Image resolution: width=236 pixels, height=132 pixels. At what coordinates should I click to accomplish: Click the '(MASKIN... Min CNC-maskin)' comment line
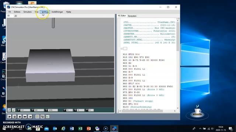(149, 28)
